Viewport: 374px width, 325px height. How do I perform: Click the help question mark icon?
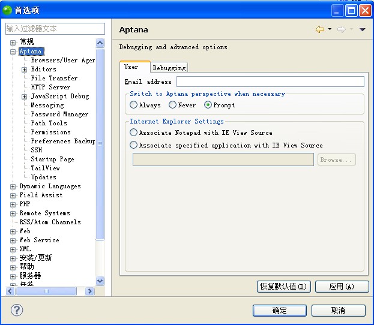click(17, 310)
